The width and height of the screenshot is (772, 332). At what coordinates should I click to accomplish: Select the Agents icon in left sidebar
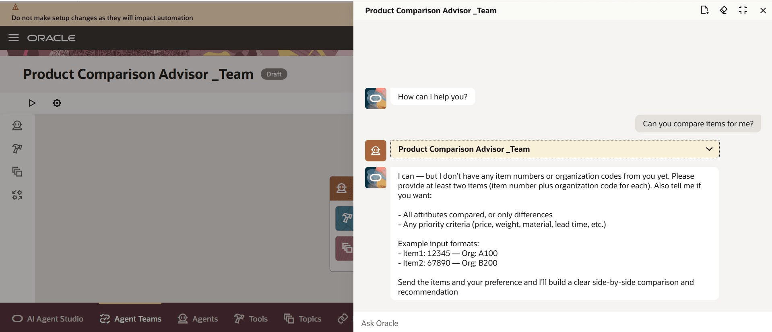[17, 126]
